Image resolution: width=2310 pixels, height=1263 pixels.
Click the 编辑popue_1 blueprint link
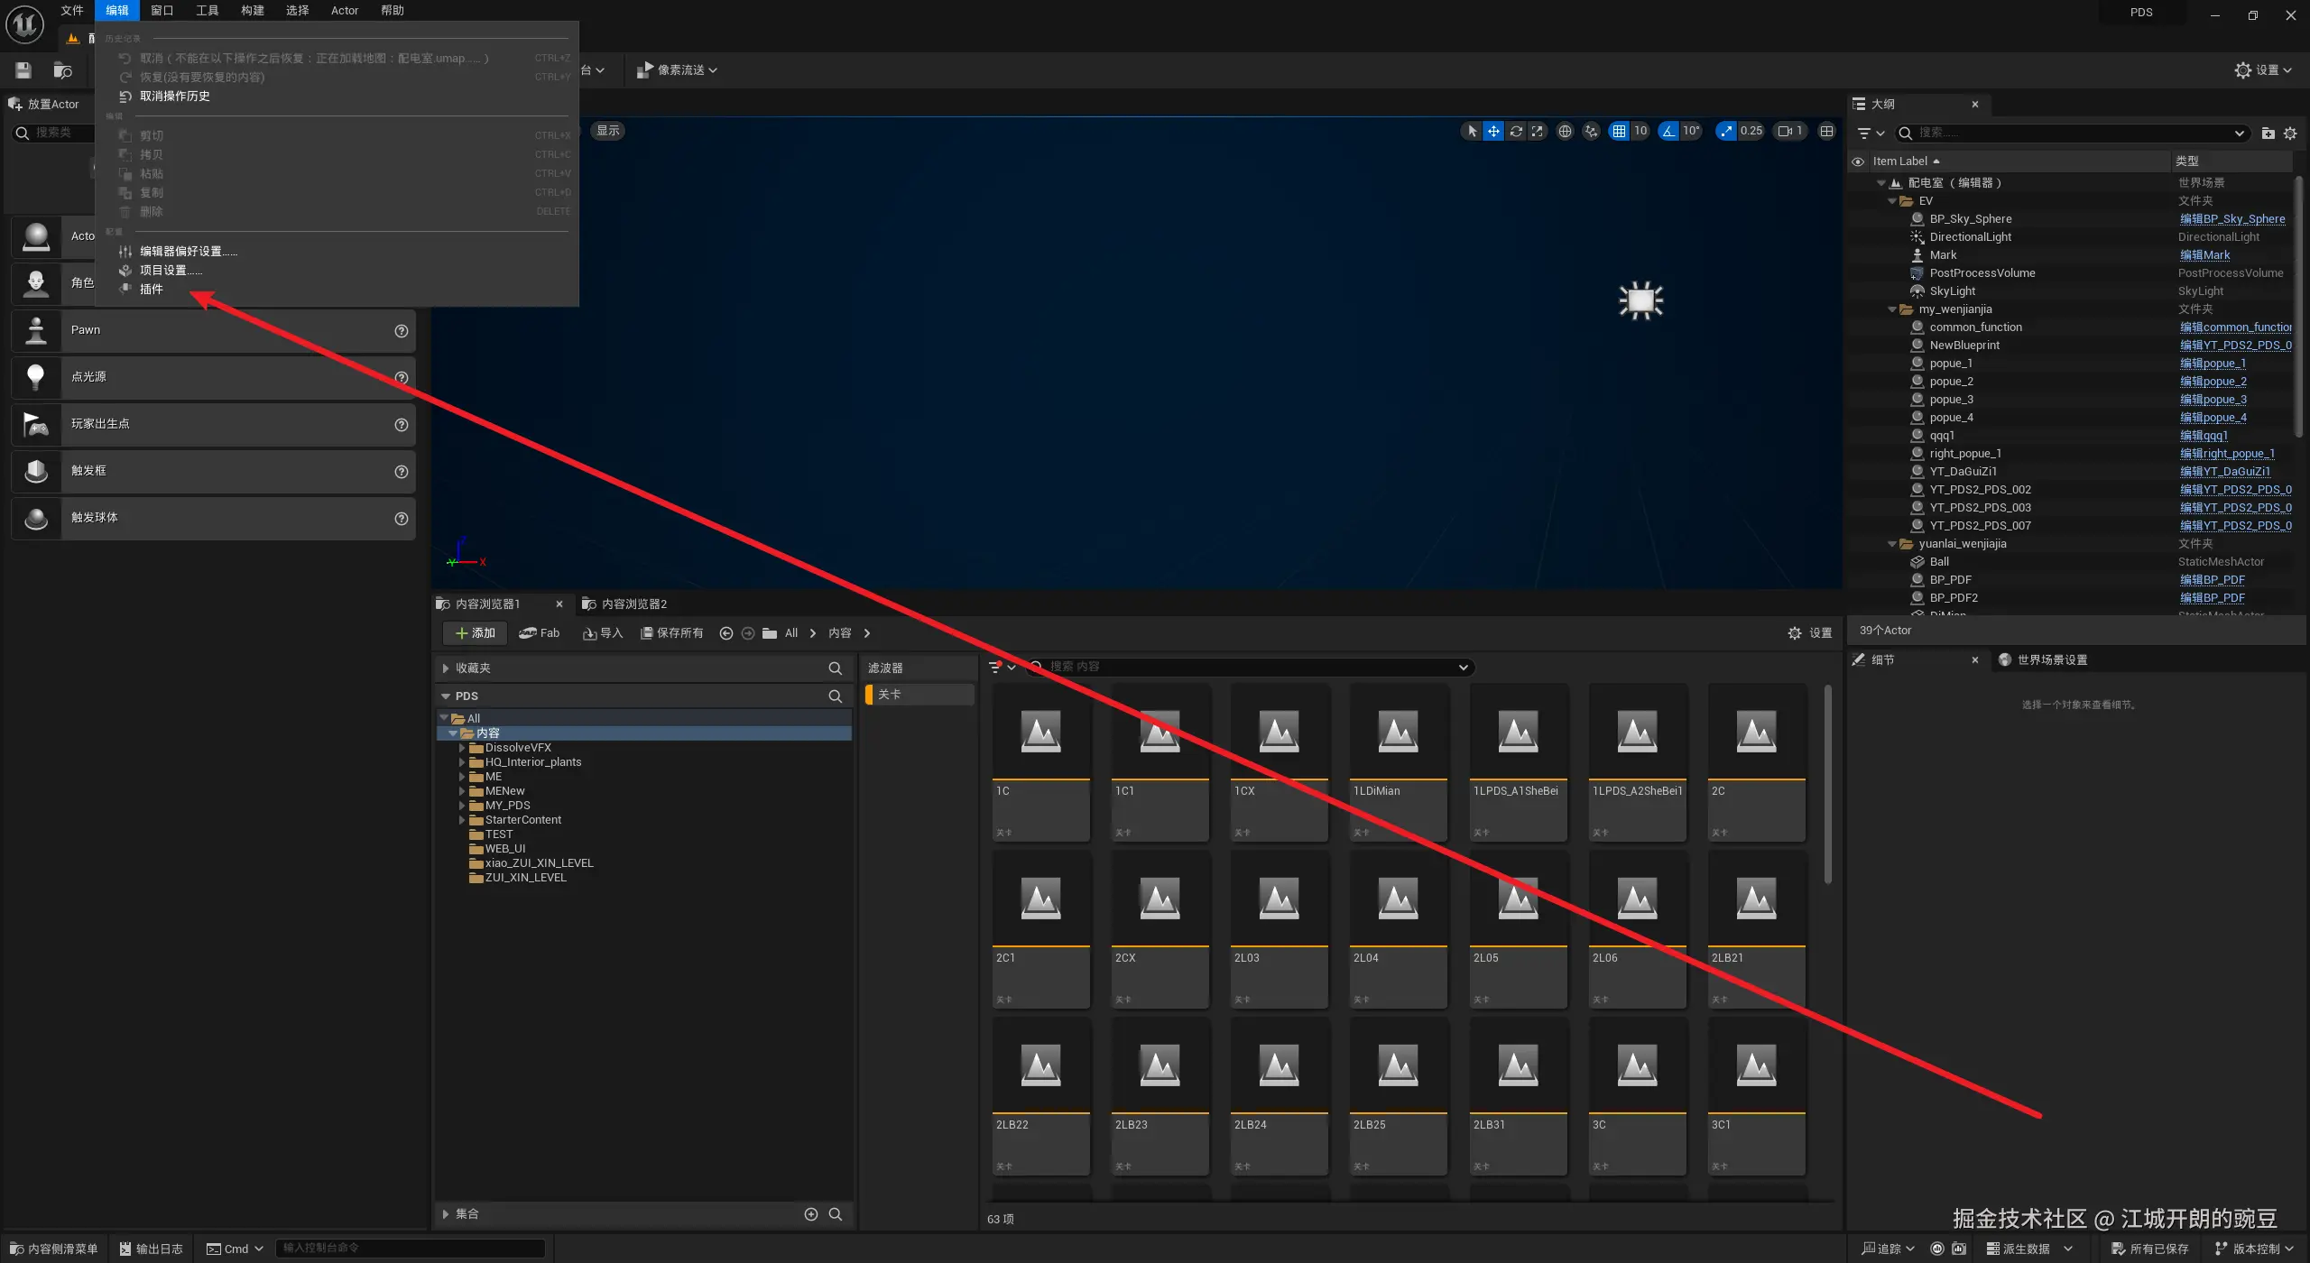coord(2213,364)
